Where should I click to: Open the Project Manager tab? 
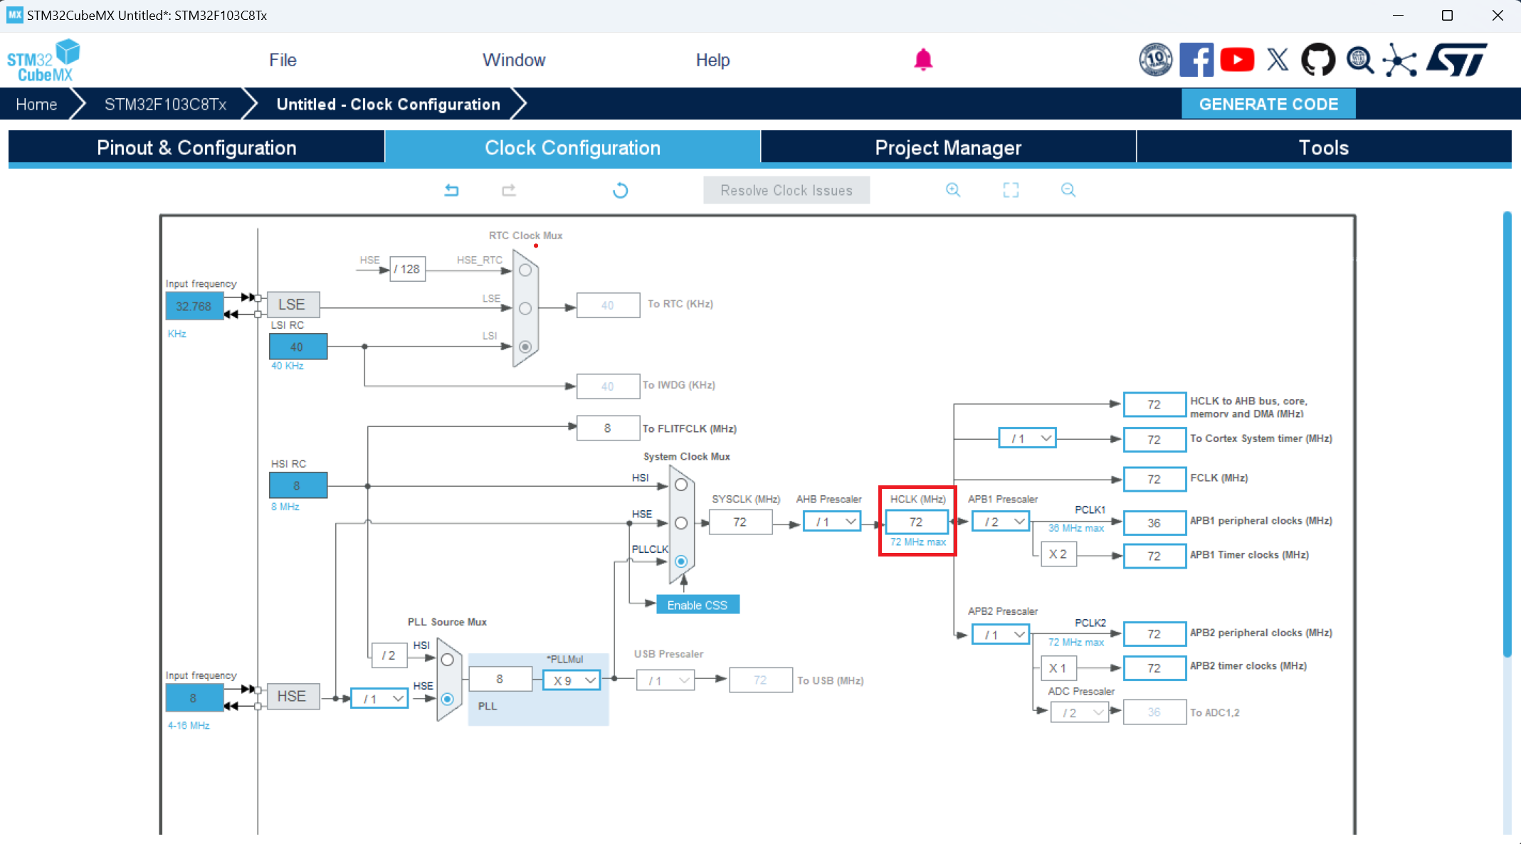948,147
